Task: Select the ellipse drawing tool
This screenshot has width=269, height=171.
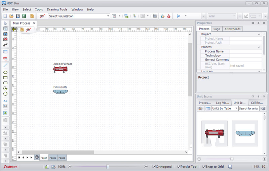Action: pos(5,72)
